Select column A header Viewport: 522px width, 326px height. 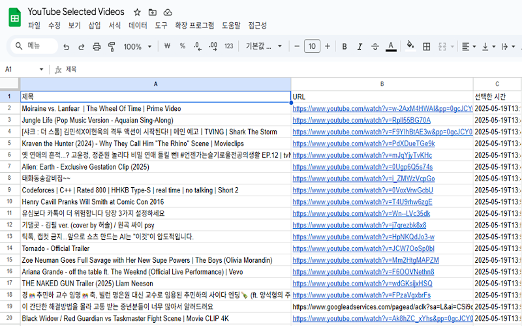155,84
